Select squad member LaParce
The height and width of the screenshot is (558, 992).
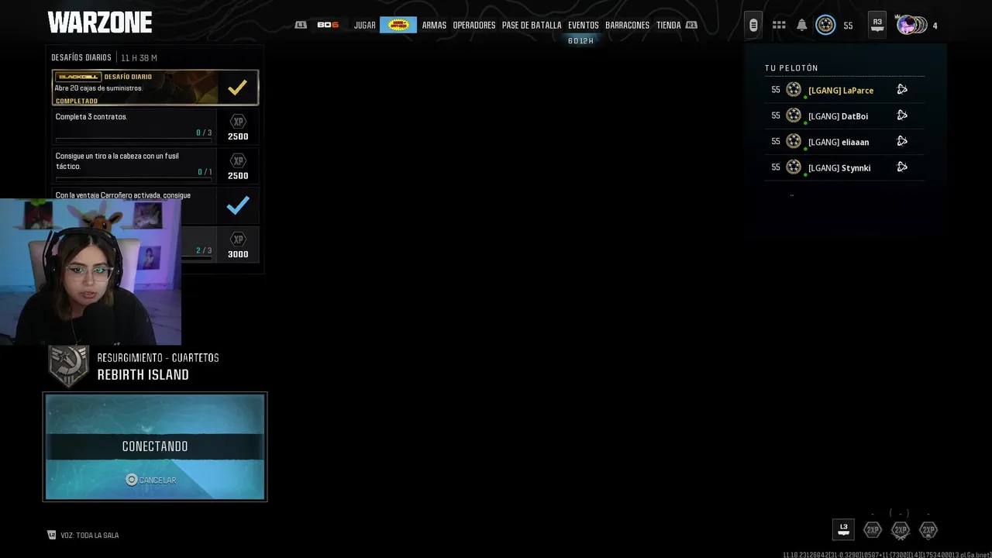tap(844, 90)
